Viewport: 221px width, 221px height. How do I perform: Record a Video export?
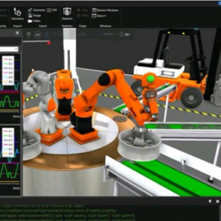coord(34,21)
